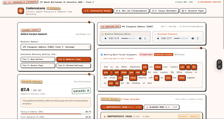This screenshot has width=224, height=119.
Task: Click the icon before Word-by-Word Forced Alignment
Action: point(102,55)
